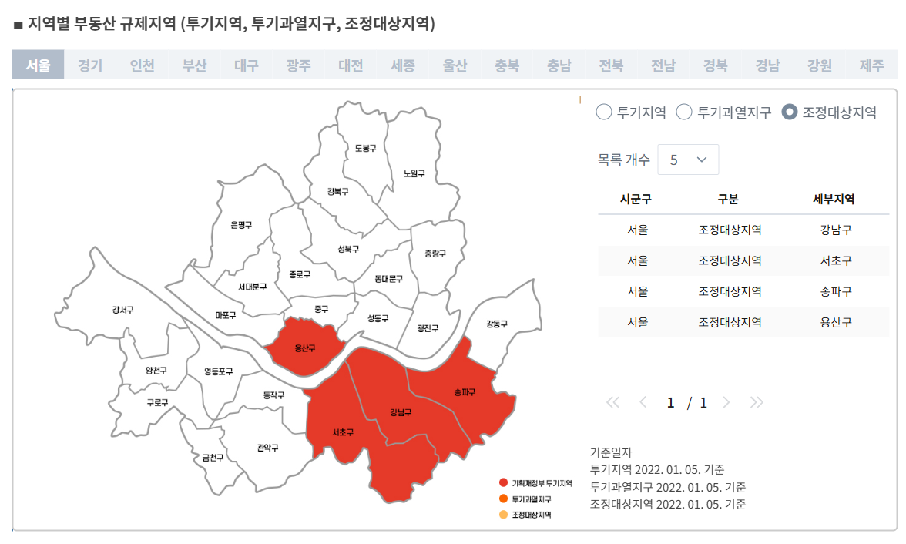Click the first-page arrow below the table

tap(612, 401)
